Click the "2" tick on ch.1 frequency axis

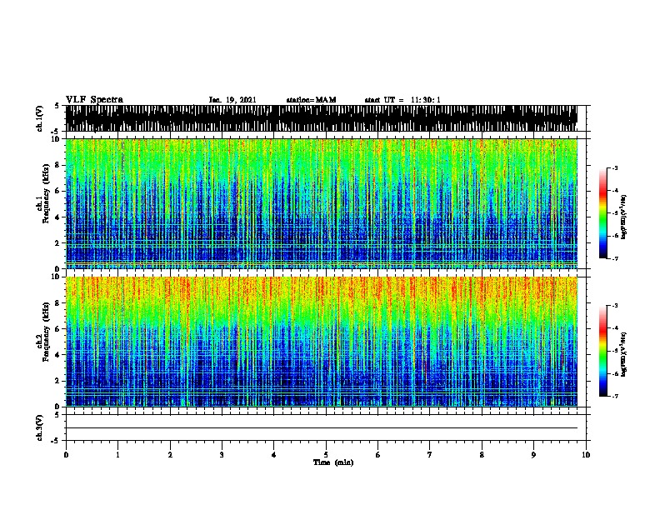(57, 242)
